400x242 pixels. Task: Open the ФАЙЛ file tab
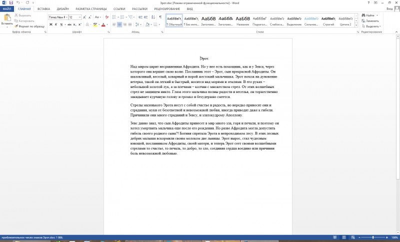[7, 9]
